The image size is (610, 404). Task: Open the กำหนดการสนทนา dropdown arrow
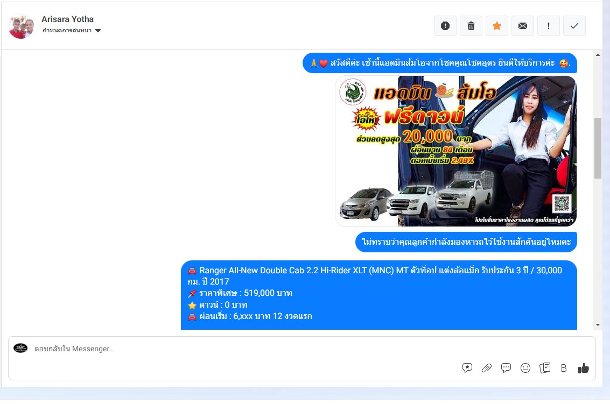[x=98, y=31]
